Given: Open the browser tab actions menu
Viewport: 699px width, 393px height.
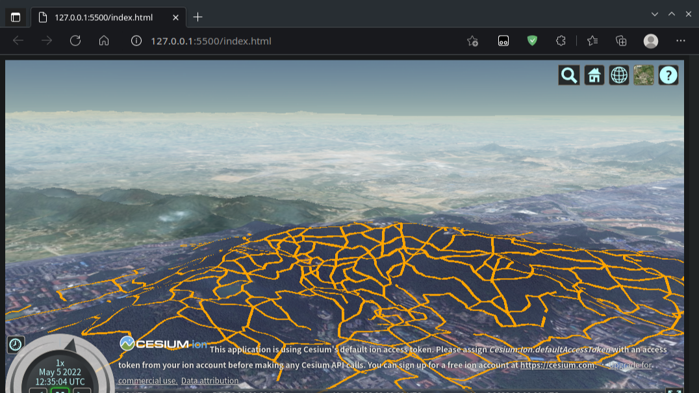Looking at the screenshot, I should click(x=16, y=18).
